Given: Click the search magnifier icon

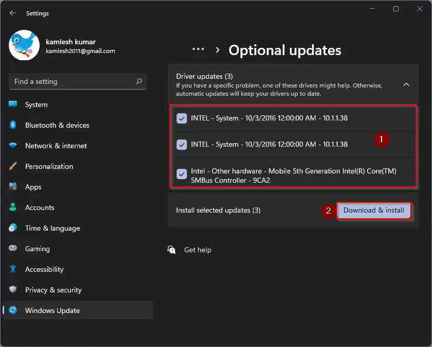Looking at the screenshot, I should coord(139,81).
